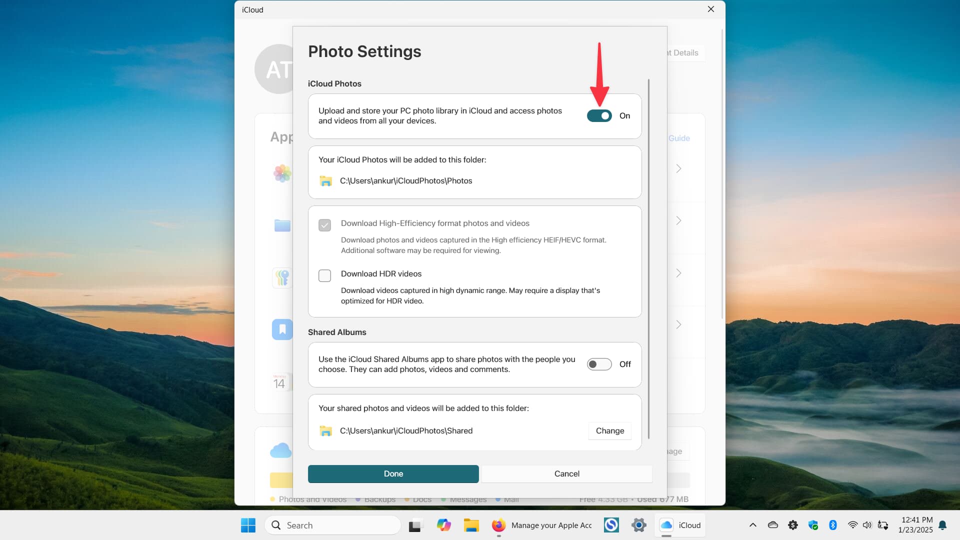Close the iCloud window
960x540 pixels.
pyautogui.click(x=710, y=9)
